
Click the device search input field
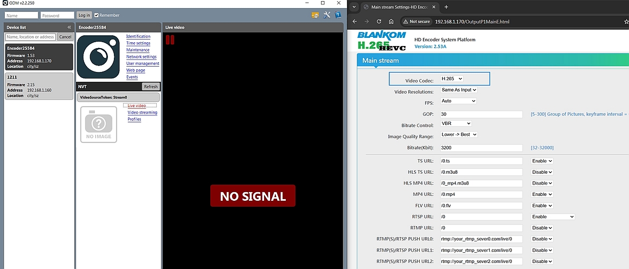tap(30, 37)
